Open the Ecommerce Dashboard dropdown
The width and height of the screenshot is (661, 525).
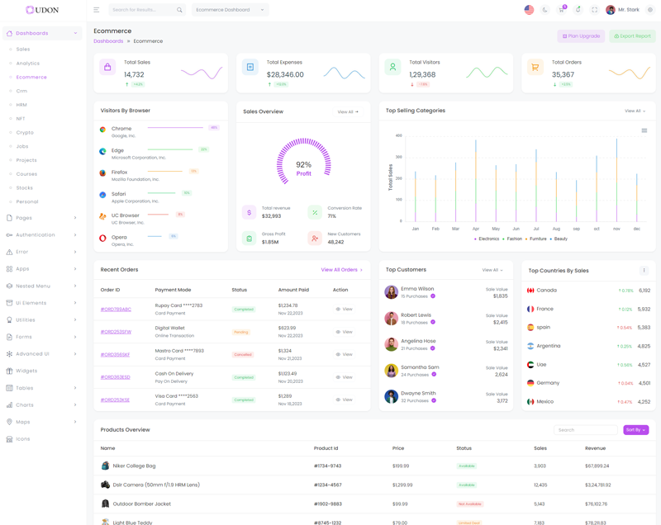230,10
